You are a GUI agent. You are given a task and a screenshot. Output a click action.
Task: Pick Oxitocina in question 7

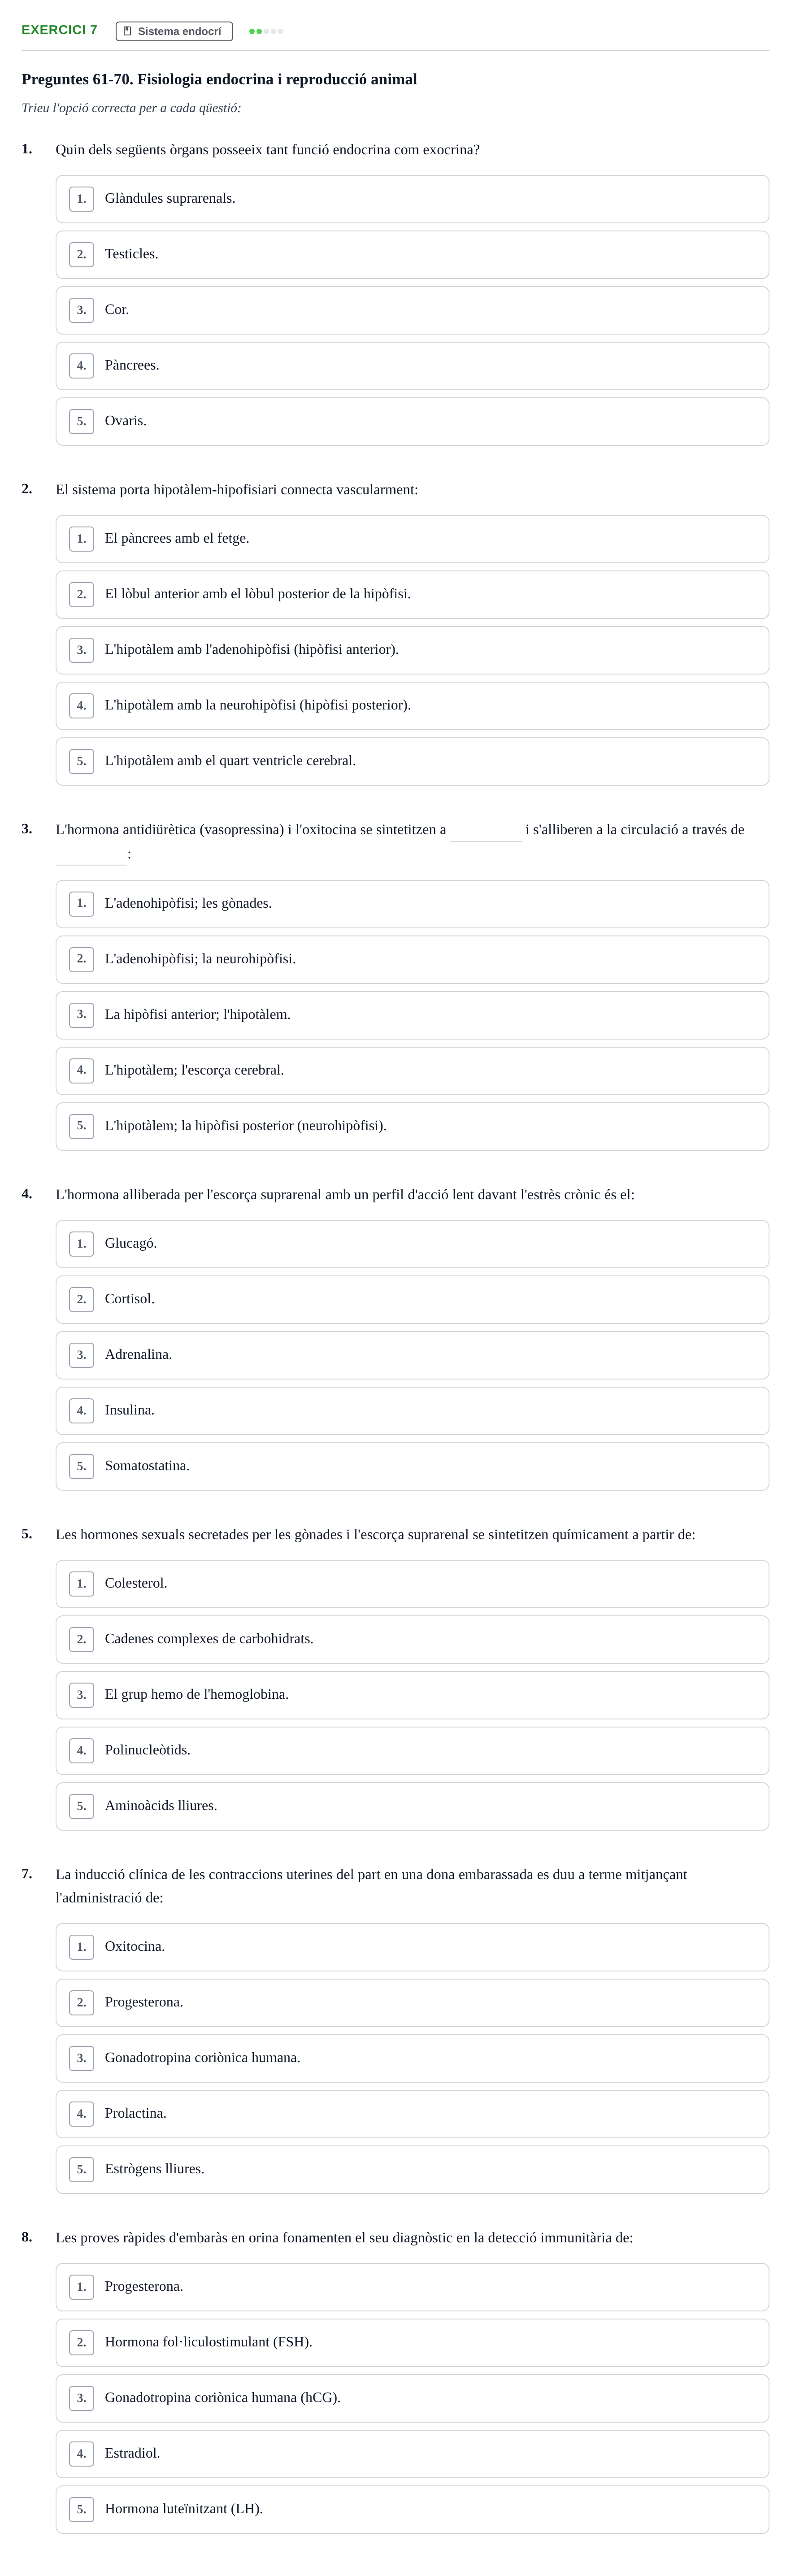tap(412, 1947)
